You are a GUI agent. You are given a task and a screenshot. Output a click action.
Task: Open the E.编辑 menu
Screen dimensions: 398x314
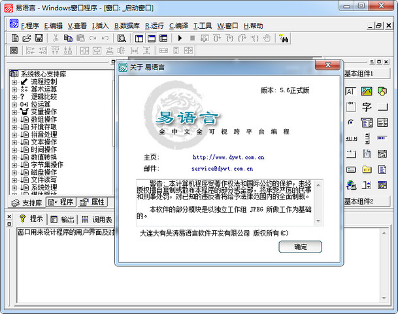tap(54, 26)
